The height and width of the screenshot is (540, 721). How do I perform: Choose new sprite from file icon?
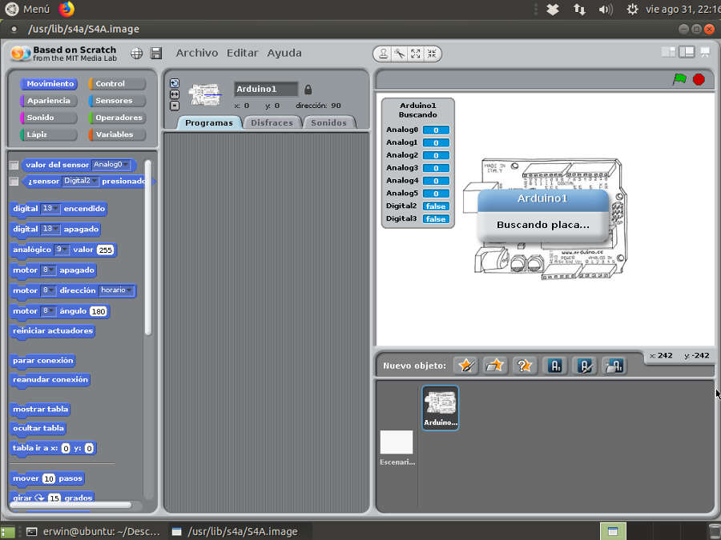click(495, 366)
